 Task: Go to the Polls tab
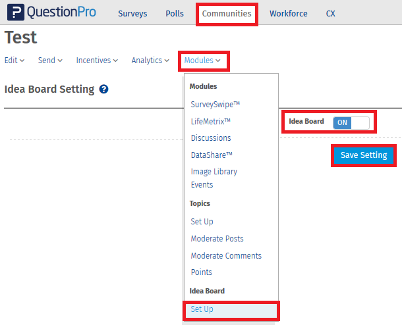[x=175, y=14]
